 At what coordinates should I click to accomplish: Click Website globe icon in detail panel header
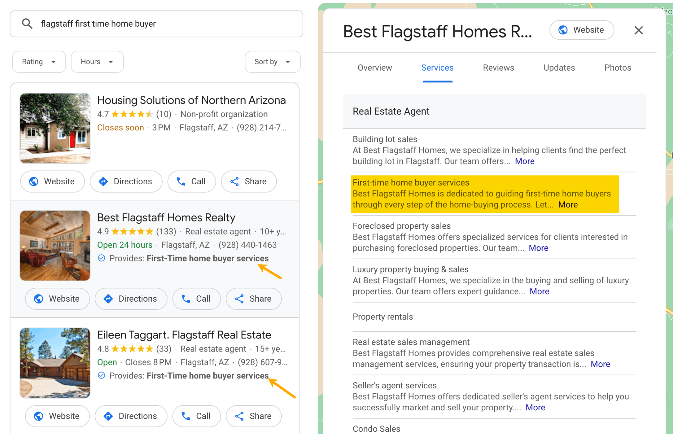563,30
